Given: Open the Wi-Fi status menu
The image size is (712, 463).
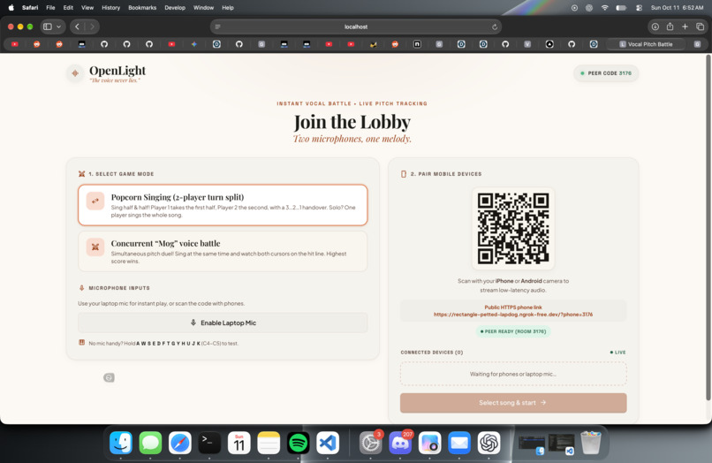Looking at the screenshot, I should click(604, 8).
